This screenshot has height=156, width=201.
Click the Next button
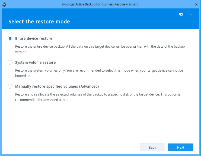180,147
